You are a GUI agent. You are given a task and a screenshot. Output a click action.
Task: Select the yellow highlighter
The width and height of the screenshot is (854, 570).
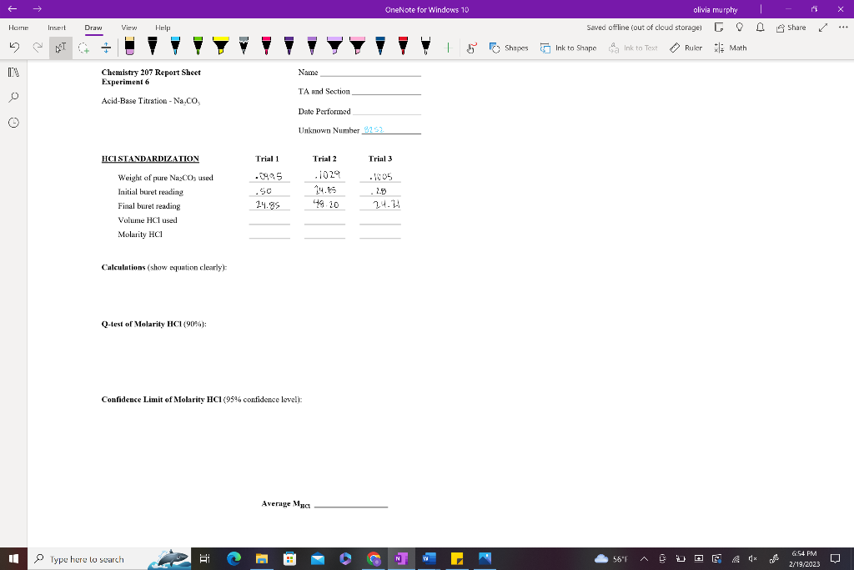point(220,46)
